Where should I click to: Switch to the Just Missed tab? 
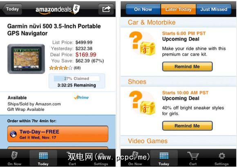tap(214, 9)
